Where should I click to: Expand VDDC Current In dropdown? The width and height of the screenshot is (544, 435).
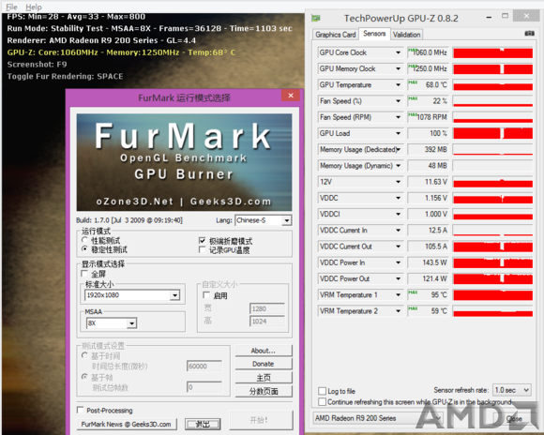click(x=399, y=231)
